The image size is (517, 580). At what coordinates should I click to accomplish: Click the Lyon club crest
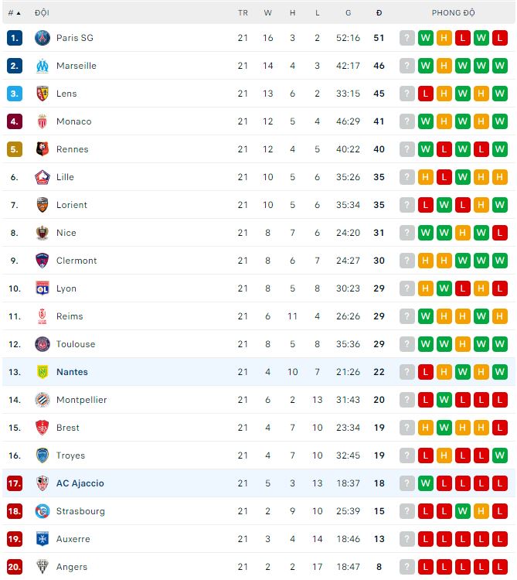pos(43,288)
